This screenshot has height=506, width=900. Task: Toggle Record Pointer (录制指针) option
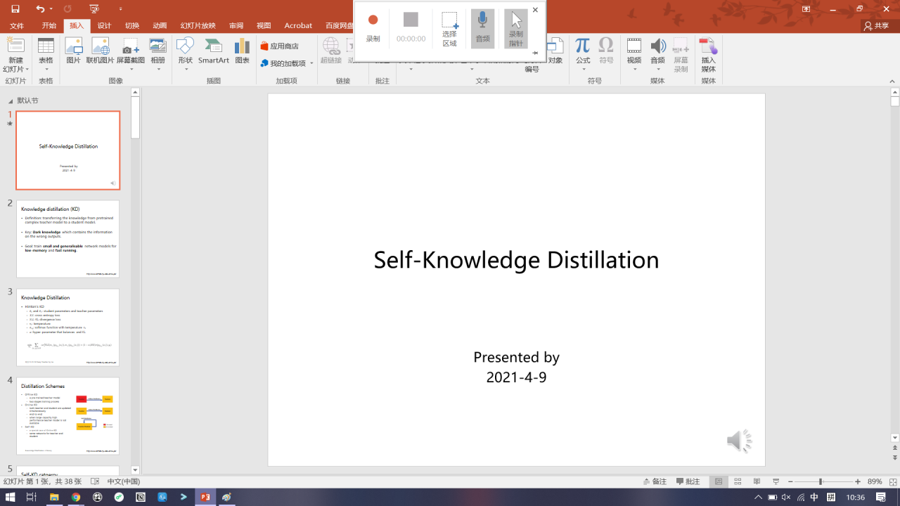pos(516,28)
